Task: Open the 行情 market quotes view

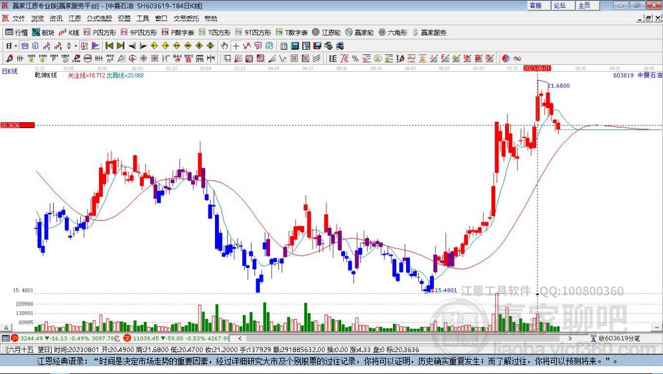Action: (x=16, y=32)
